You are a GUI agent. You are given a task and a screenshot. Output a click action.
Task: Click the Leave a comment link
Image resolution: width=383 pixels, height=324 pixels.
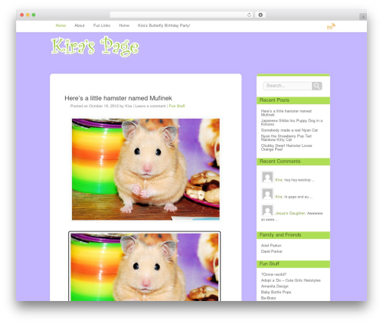tap(150, 106)
